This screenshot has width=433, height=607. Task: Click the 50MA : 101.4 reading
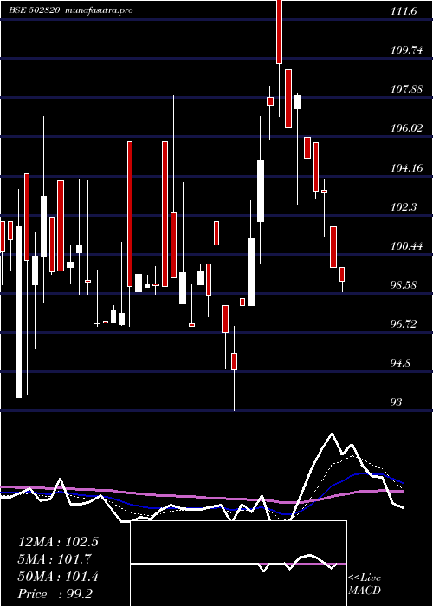pyautogui.click(x=58, y=577)
